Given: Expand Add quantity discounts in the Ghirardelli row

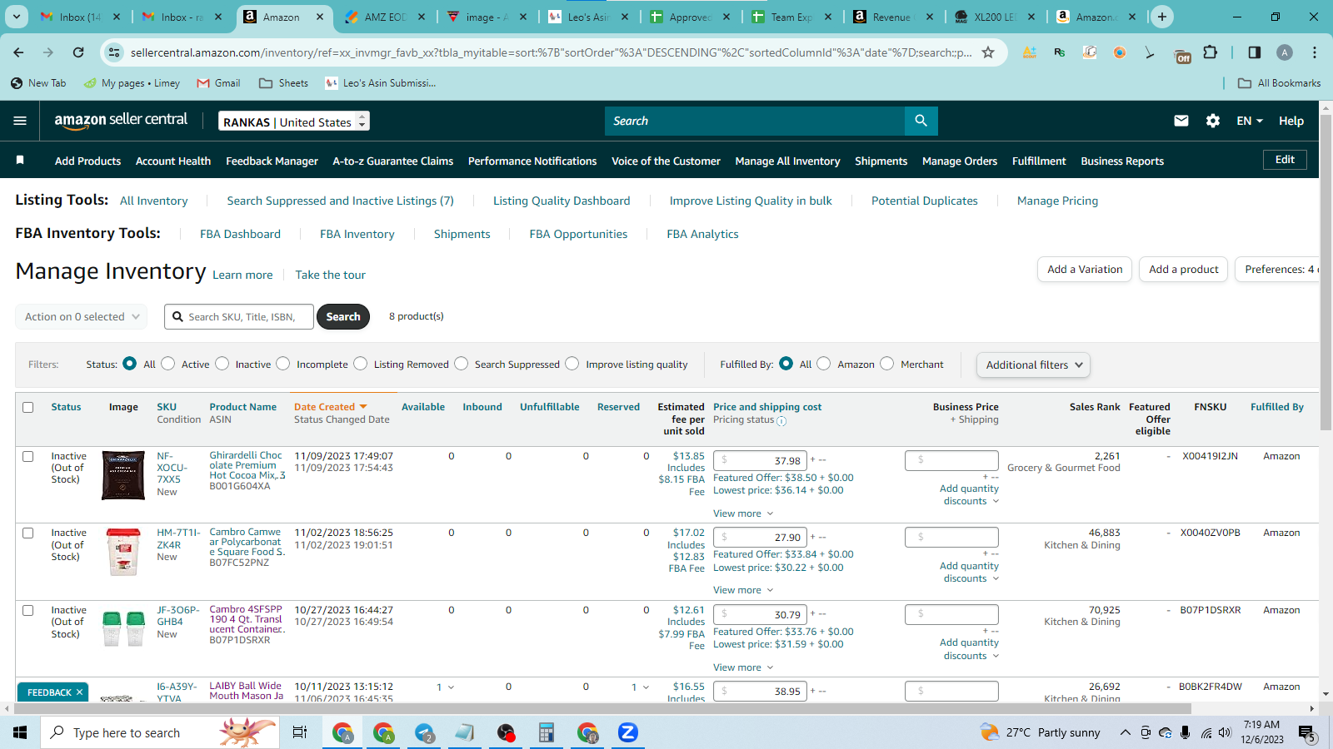Looking at the screenshot, I should tap(969, 495).
